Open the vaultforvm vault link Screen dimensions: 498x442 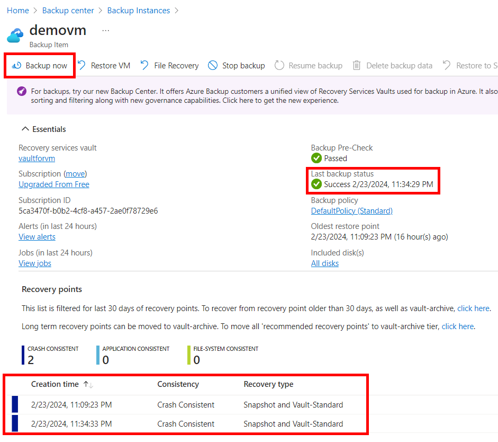[x=37, y=158]
